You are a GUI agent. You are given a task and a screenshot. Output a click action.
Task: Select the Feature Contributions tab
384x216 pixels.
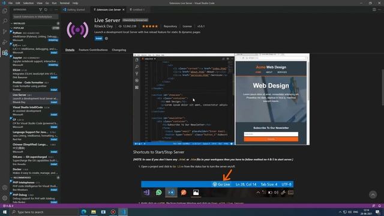click(93, 50)
